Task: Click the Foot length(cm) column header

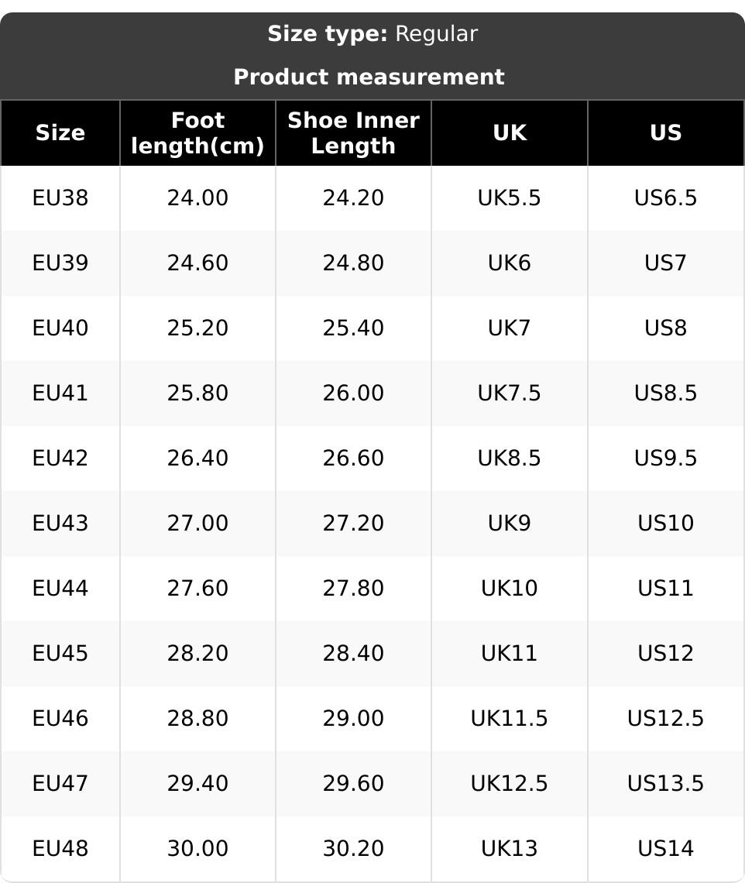Action: click(x=198, y=133)
